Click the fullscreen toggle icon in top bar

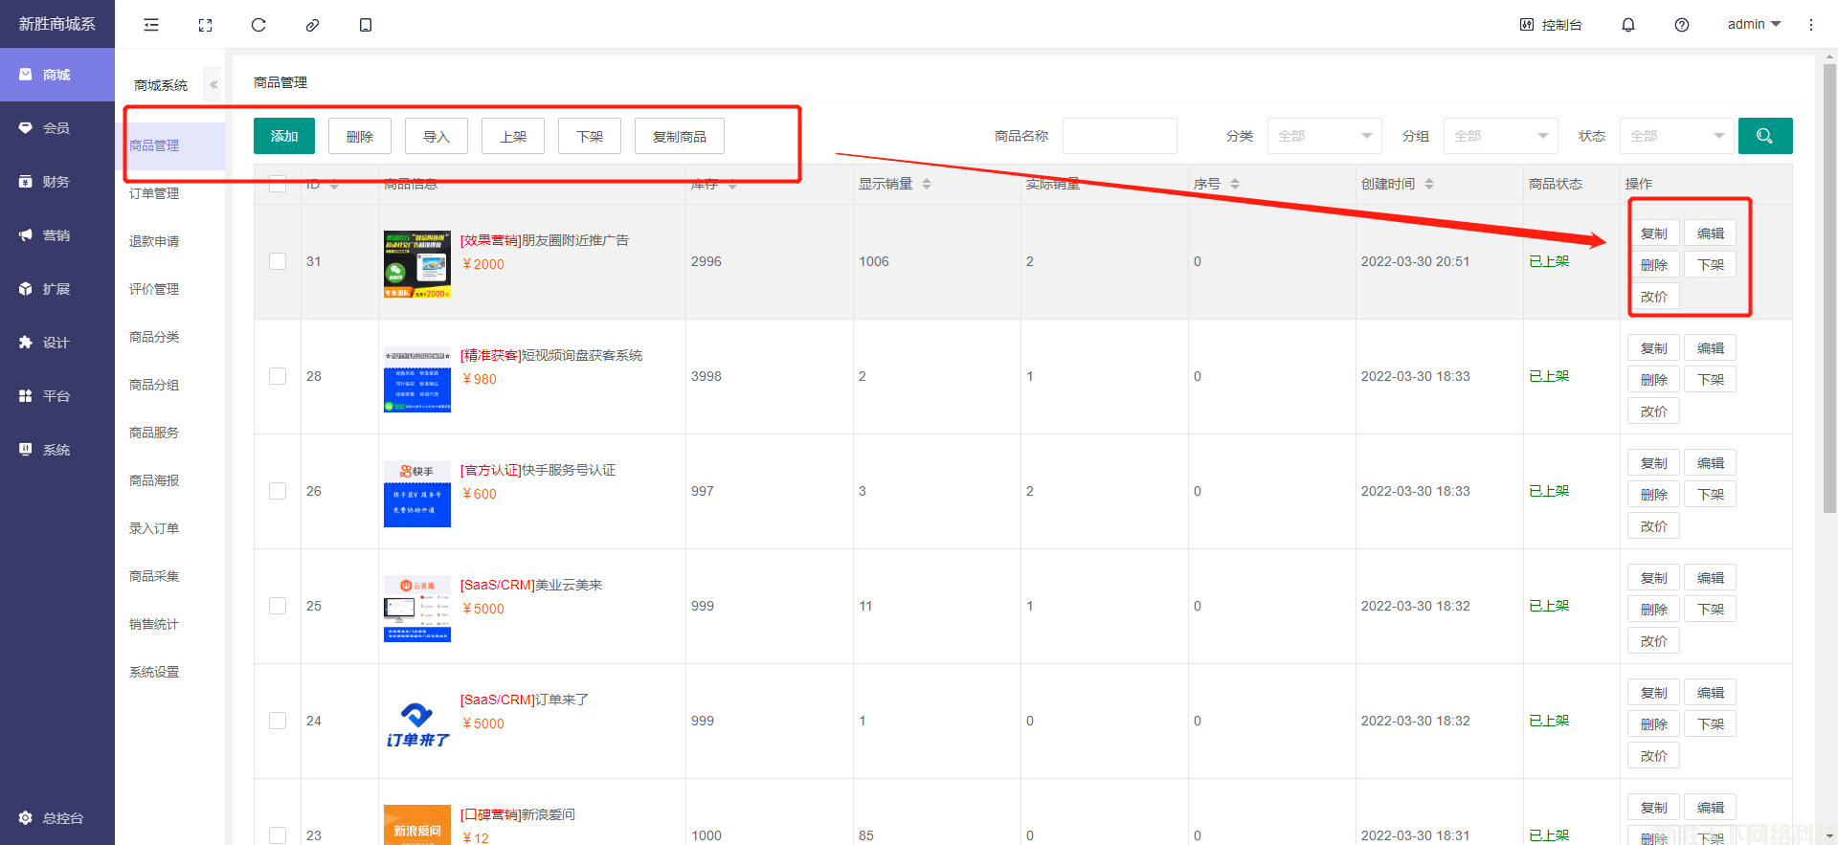205,25
